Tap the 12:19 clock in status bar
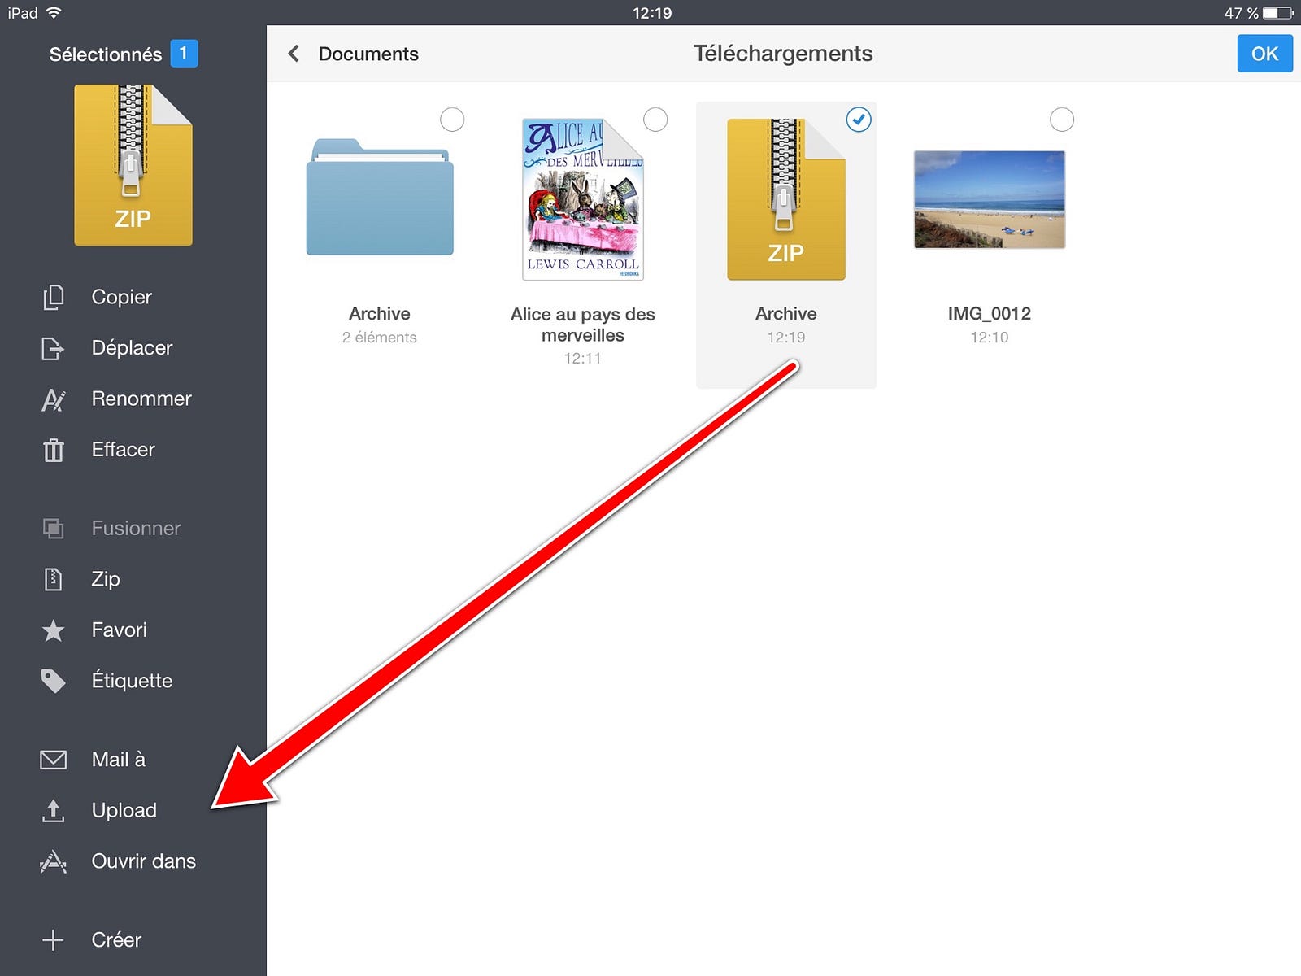1301x976 pixels. (x=652, y=13)
